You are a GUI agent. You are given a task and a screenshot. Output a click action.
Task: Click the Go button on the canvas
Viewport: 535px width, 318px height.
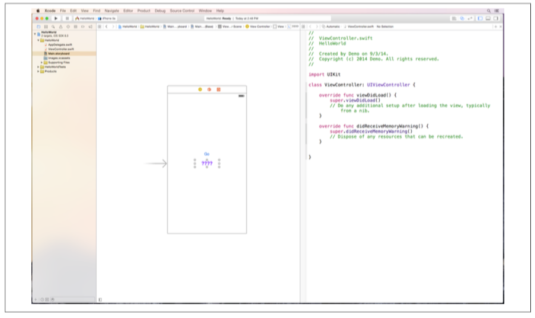click(x=207, y=154)
